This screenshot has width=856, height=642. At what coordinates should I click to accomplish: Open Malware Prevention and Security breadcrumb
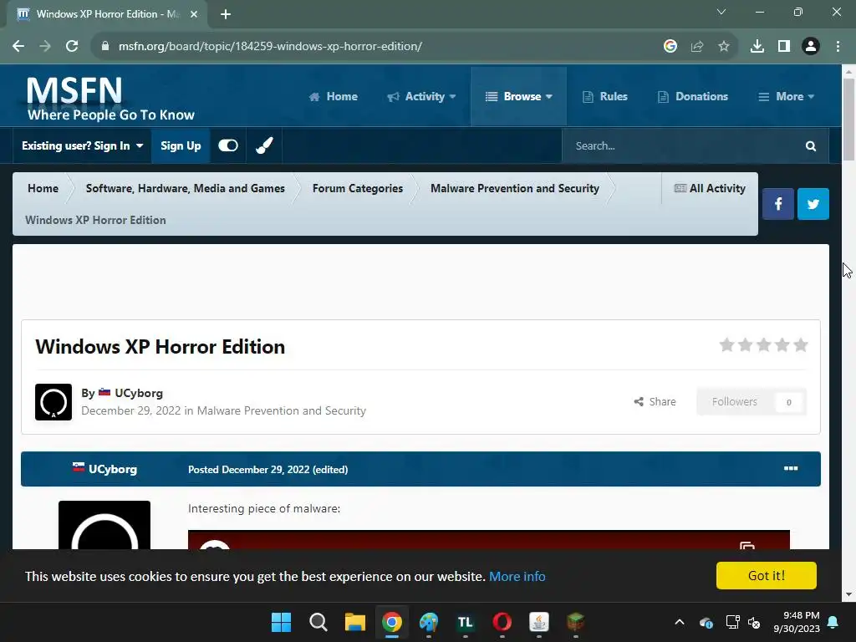[x=515, y=188]
